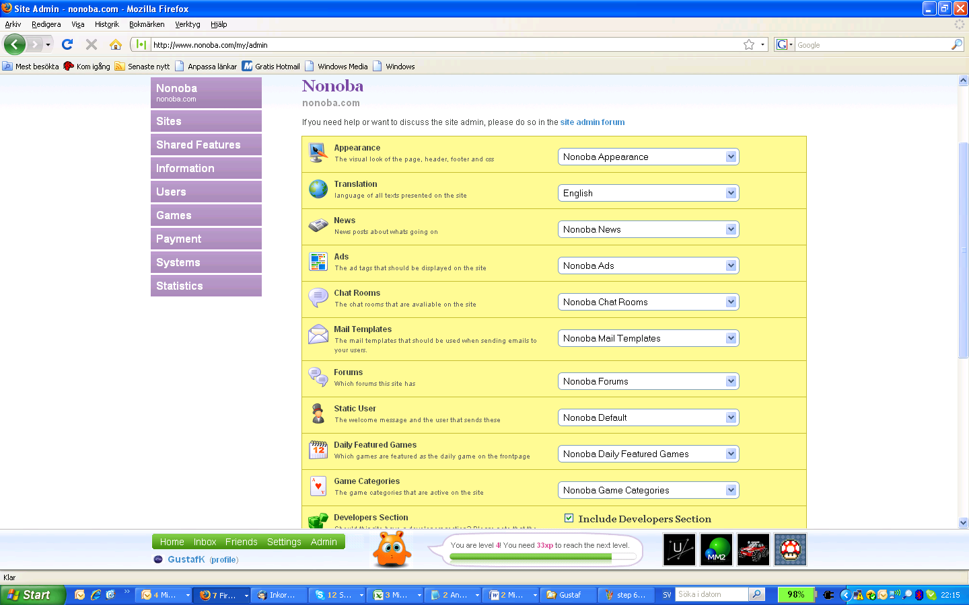Bookmark this page with the star icon
Image resolution: width=969 pixels, height=605 pixels.
(x=749, y=44)
